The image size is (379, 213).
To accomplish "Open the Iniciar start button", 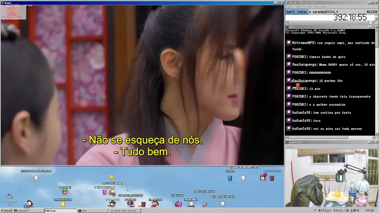I will (6, 211).
